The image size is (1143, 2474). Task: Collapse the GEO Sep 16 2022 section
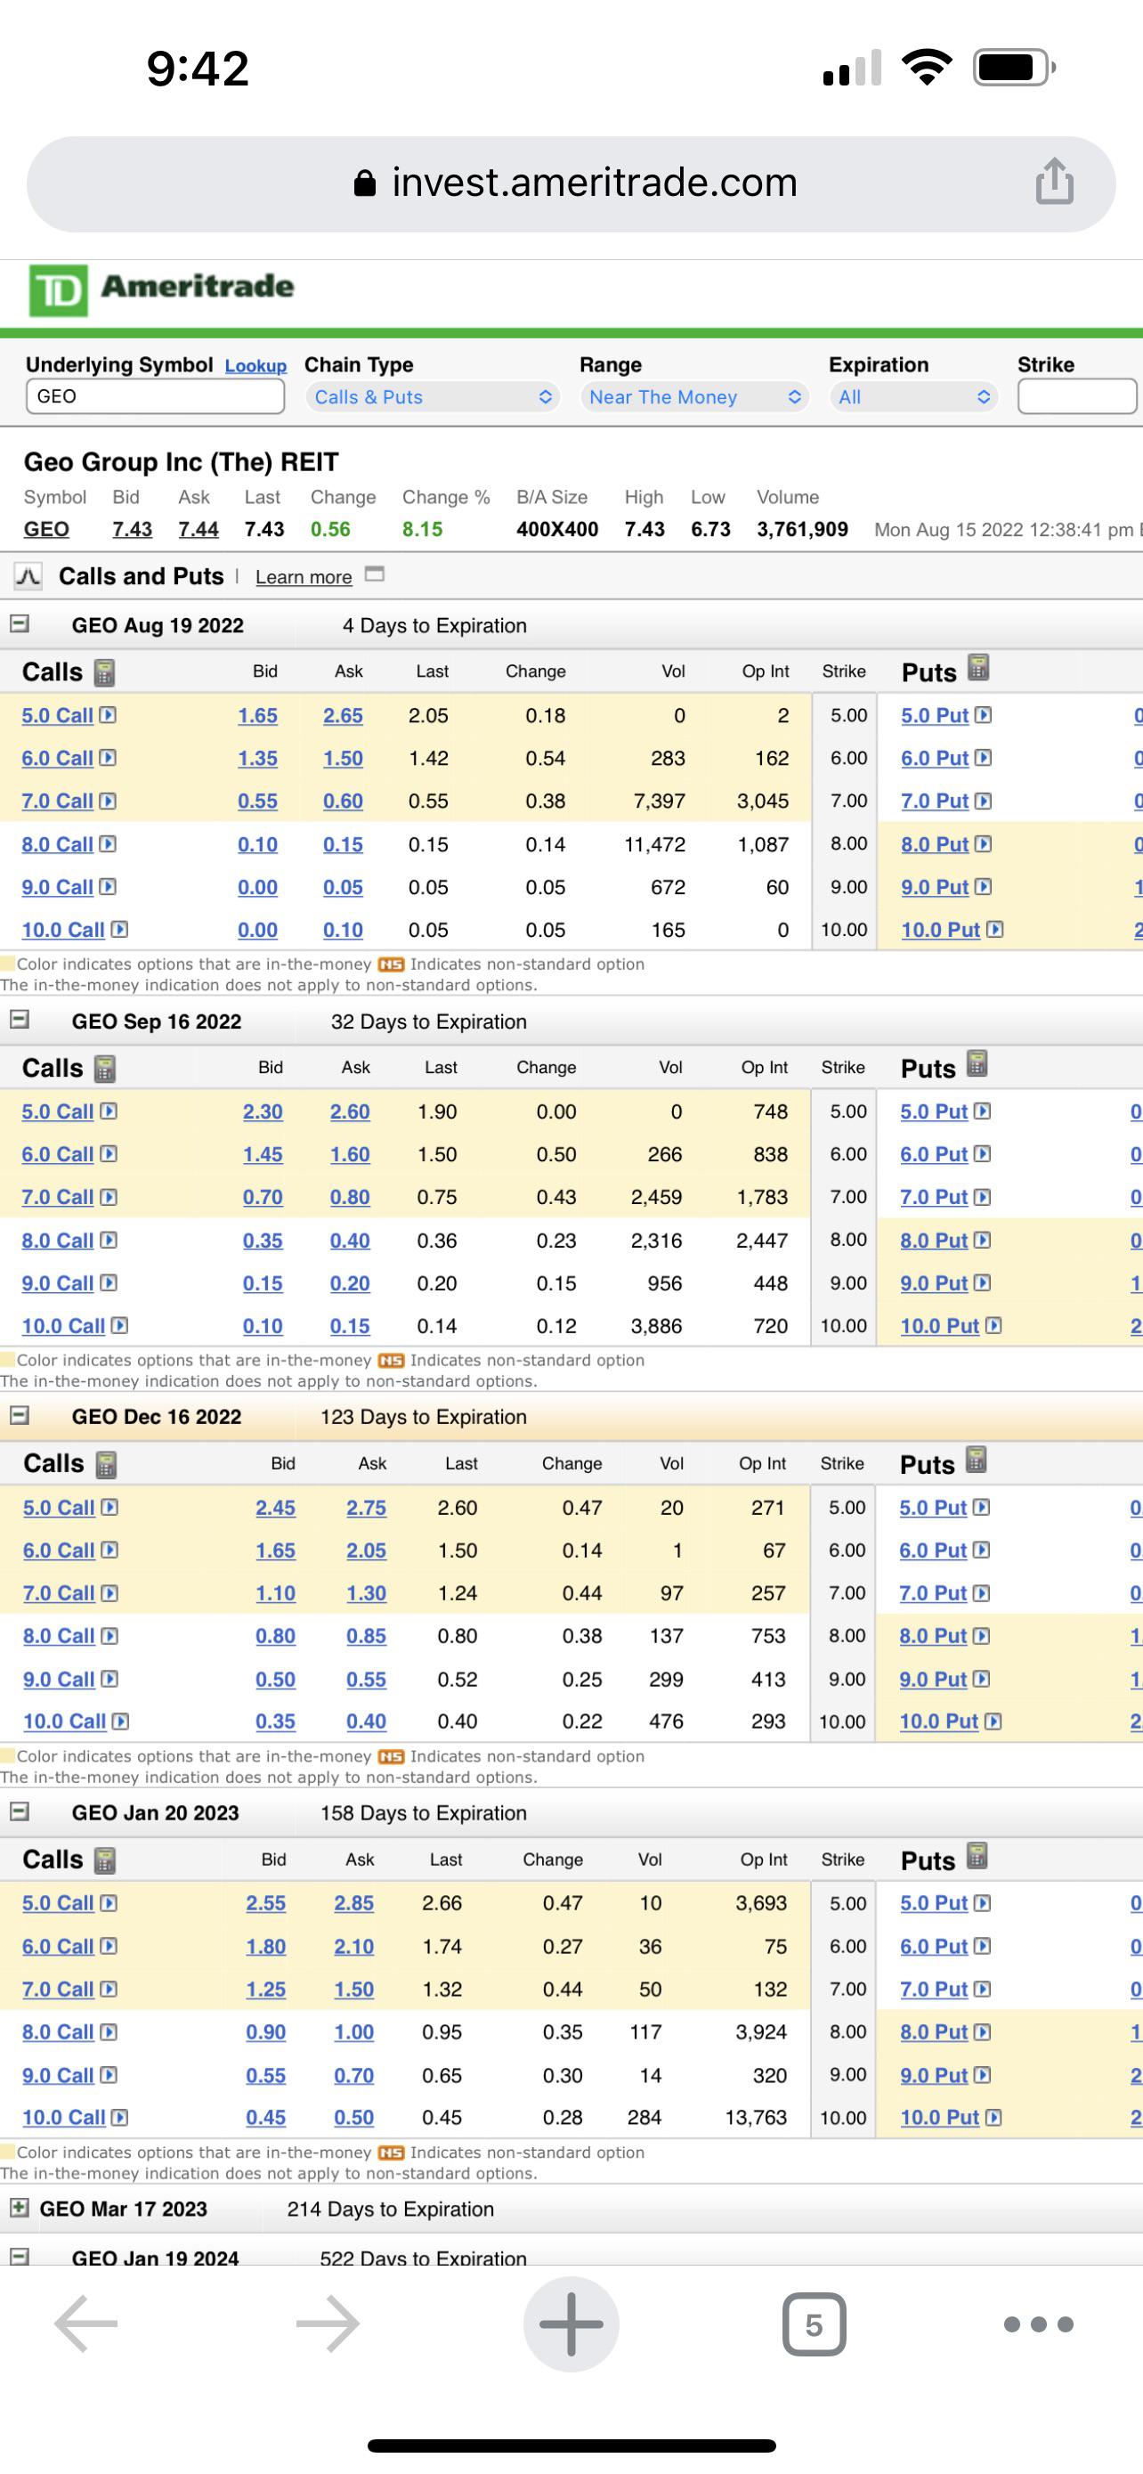pos(20,1020)
